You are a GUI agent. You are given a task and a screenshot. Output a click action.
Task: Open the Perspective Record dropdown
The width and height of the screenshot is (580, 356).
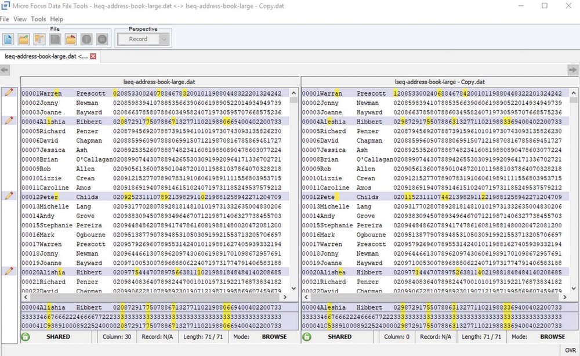143,39
